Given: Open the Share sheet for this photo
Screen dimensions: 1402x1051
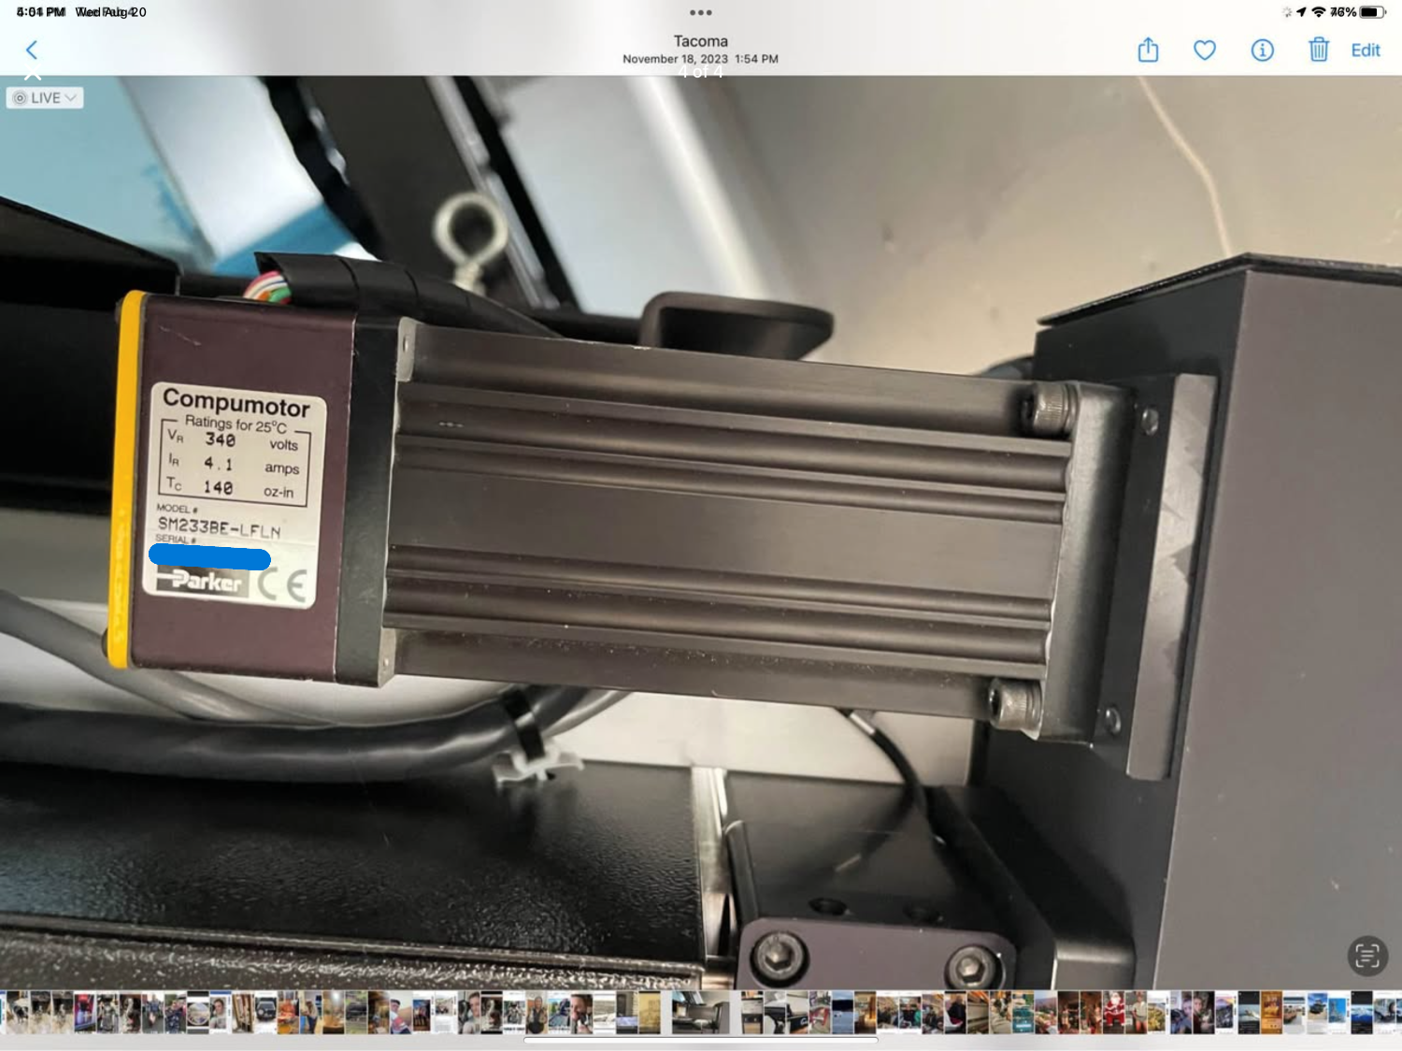Looking at the screenshot, I should [x=1148, y=50].
